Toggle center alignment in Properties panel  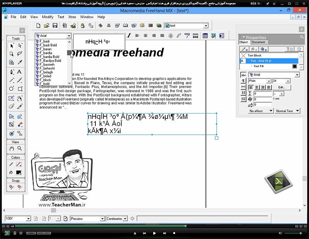(257, 87)
